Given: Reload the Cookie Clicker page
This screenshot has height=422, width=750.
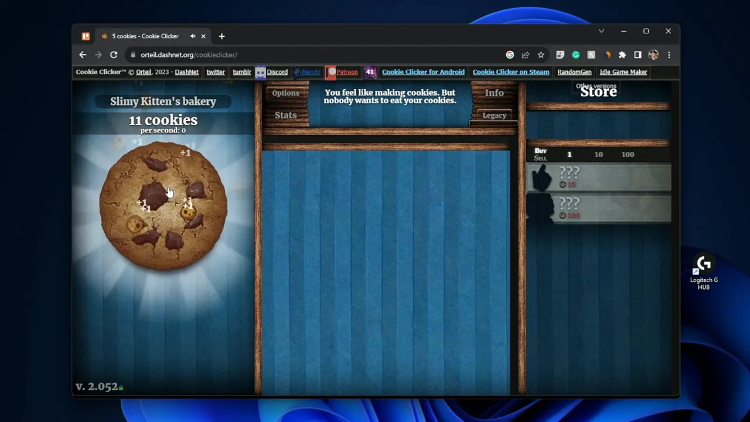Looking at the screenshot, I should (x=114, y=55).
